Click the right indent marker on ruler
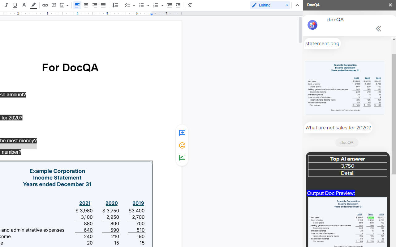This screenshot has height=247, width=396. [152, 14]
